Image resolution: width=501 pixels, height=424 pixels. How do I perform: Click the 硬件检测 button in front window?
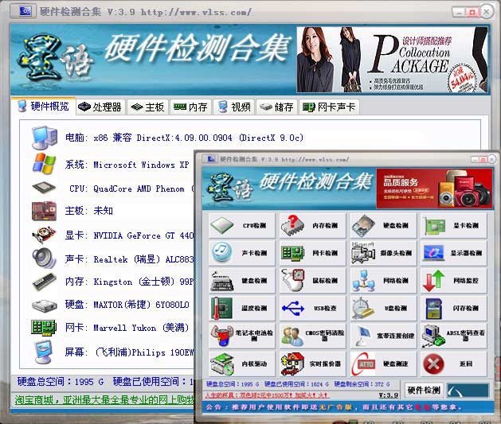tap(424, 390)
